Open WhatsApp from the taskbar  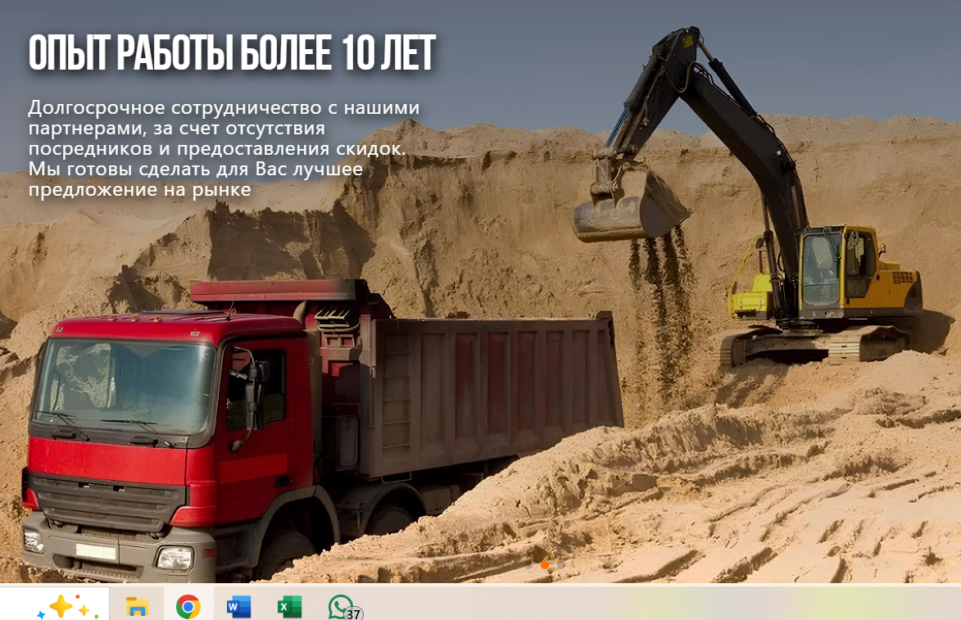click(340, 606)
